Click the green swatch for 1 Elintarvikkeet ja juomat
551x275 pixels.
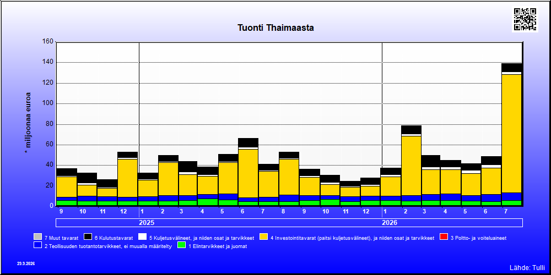tap(181, 245)
